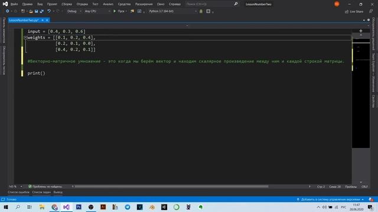Image resolution: width=378 pixels, height=212 pixels.
Task: Click the horizontal scrollbar thumb in the editor
Action: 171,187
